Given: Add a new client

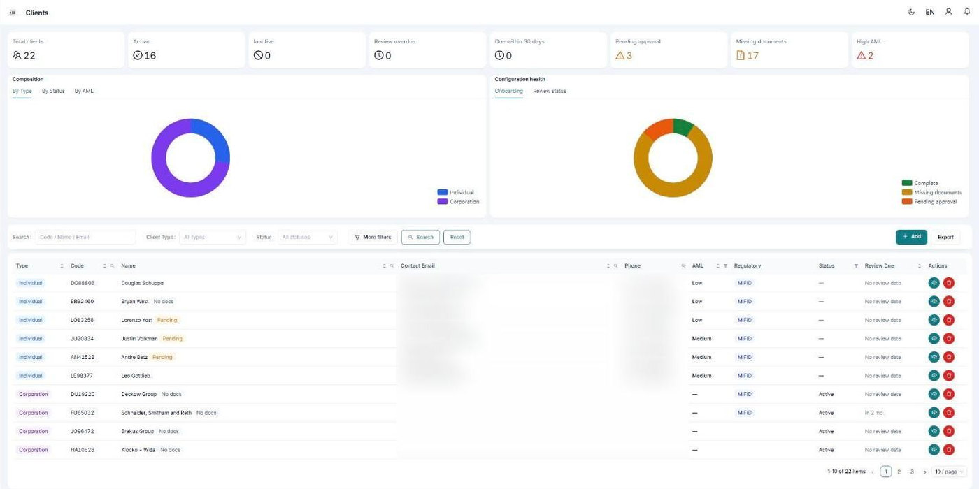Looking at the screenshot, I should coord(911,237).
